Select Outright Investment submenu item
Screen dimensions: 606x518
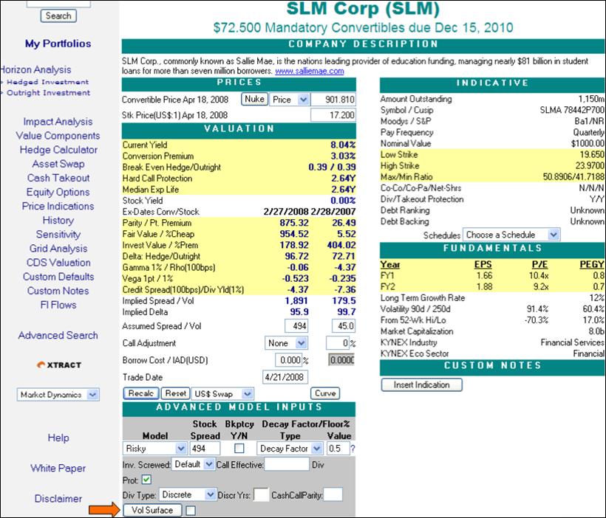tap(48, 93)
